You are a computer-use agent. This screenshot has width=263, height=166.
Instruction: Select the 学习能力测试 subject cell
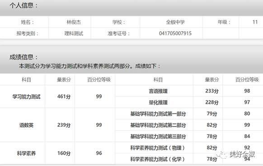coord(26,97)
